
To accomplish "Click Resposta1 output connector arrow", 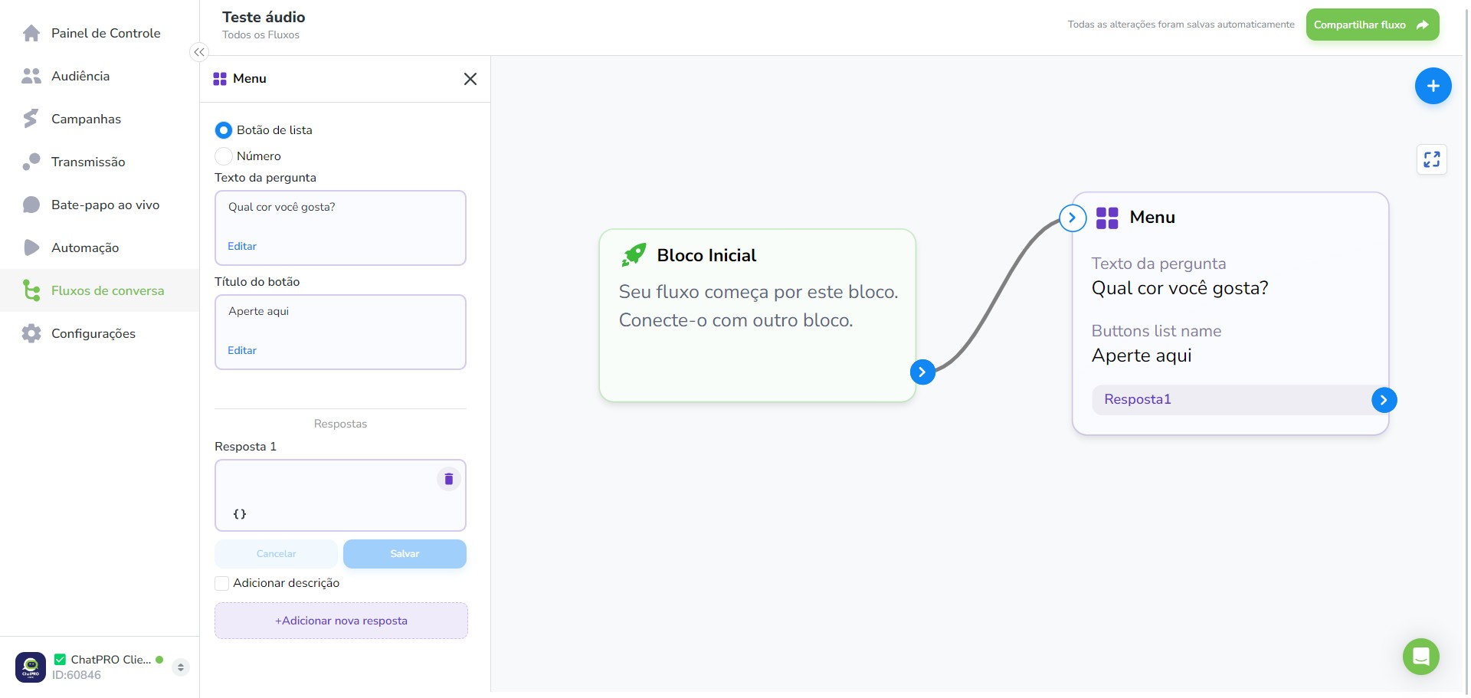I will click(1384, 400).
